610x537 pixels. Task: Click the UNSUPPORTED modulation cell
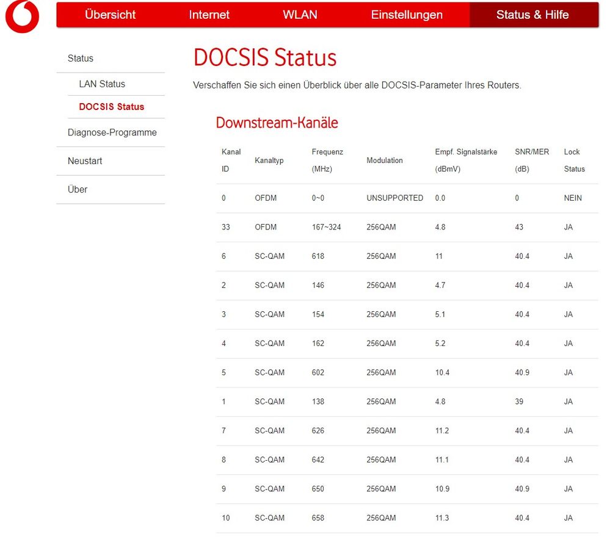(x=394, y=198)
